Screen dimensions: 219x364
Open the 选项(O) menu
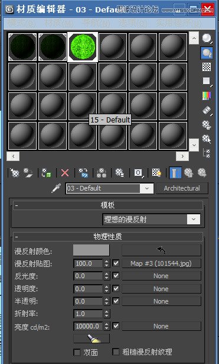pyautogui.click(x=133, y=23)
